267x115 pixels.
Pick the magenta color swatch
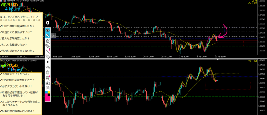click(48, 97)
